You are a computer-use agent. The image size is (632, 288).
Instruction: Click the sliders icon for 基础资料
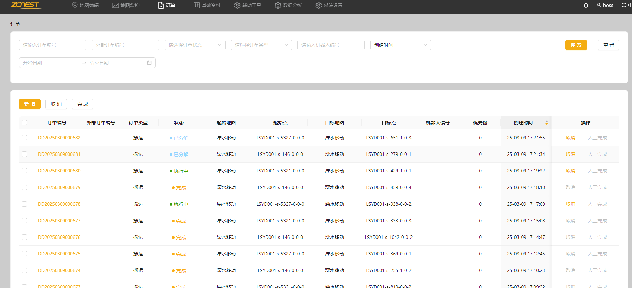197,5
